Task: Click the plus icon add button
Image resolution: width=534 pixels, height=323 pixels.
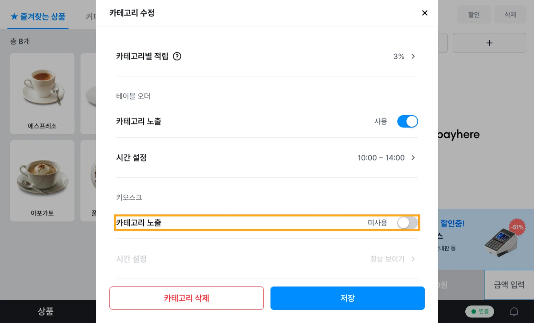Action: [x=489, y=43]
